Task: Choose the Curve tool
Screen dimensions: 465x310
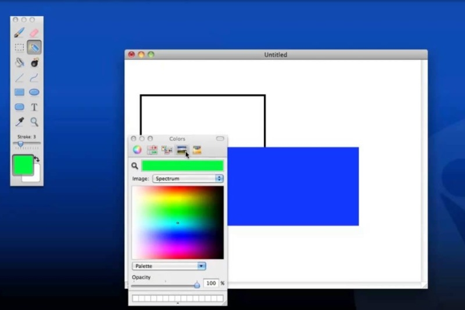Action: 34,78
